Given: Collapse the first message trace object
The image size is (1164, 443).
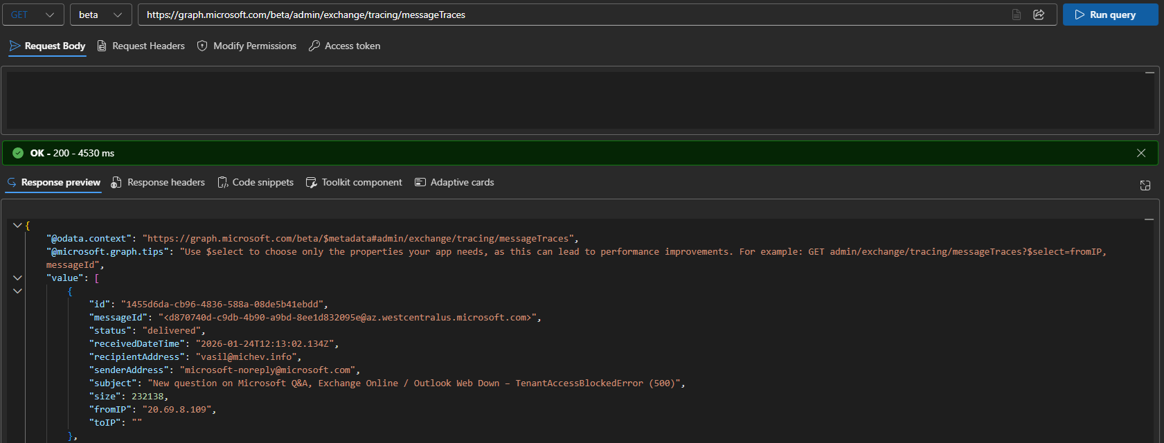Looking at the screenshot, I should pos(17,291).
